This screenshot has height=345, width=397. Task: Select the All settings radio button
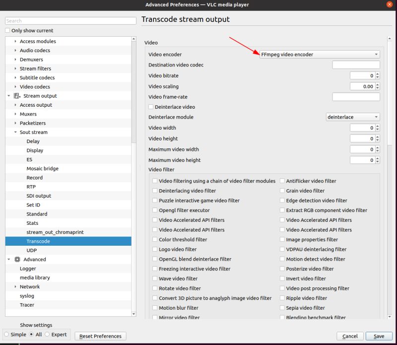(x=31, y=335)
